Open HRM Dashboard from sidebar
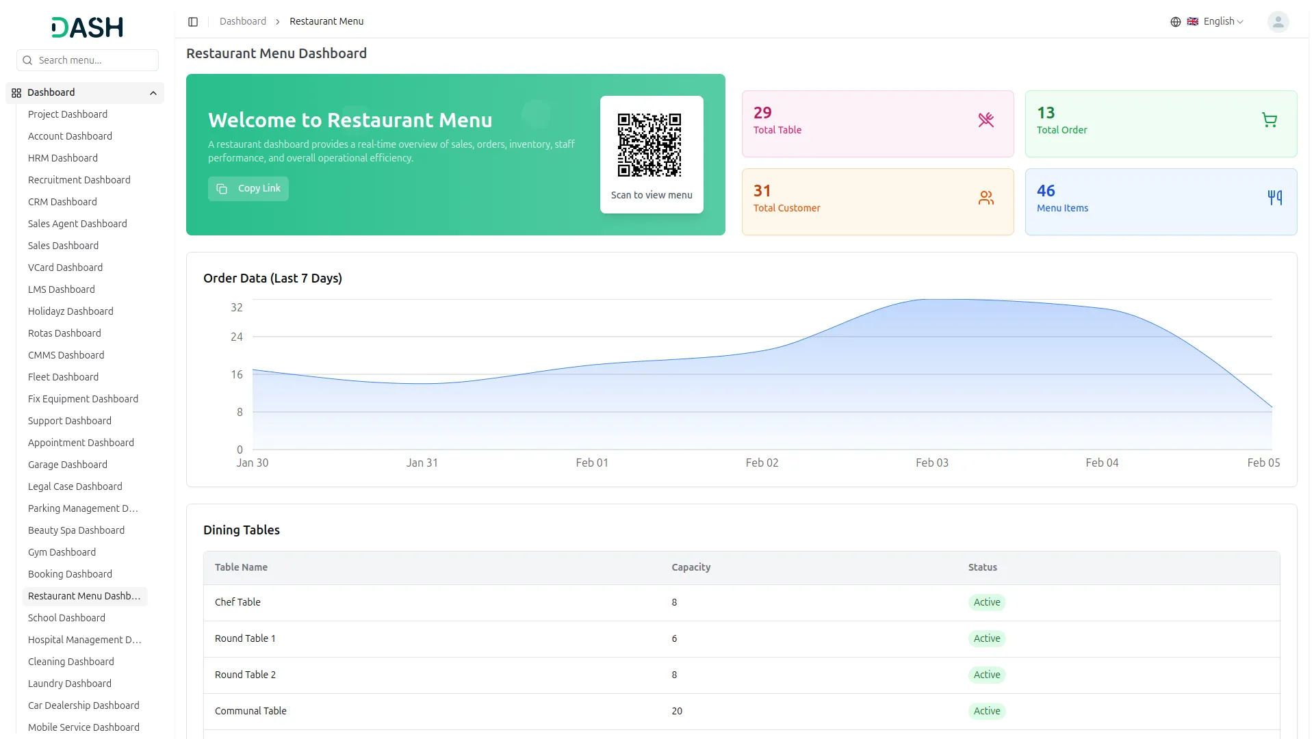 pyautogui.click(x=63, y=158)
